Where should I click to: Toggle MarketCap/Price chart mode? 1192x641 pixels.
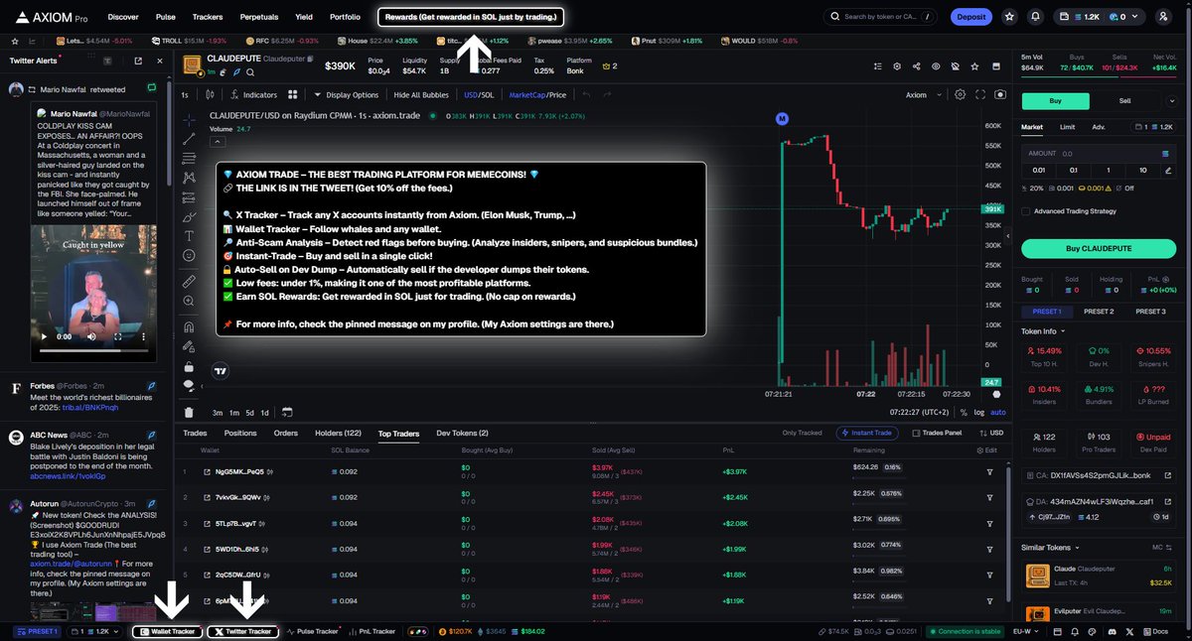[x=537, y=95]
